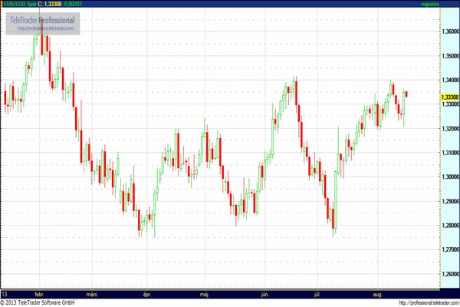
Task: Click the small yellow marker before EUR/USD Spot
Action: (2, 4)
